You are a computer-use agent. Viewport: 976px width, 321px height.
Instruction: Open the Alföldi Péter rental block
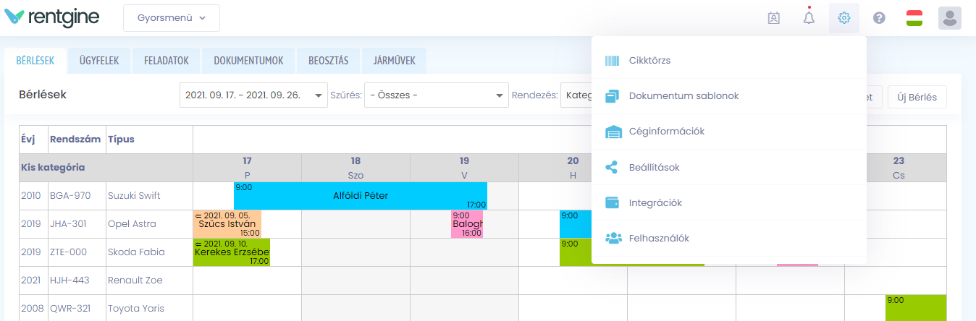(x=360, y=196)
